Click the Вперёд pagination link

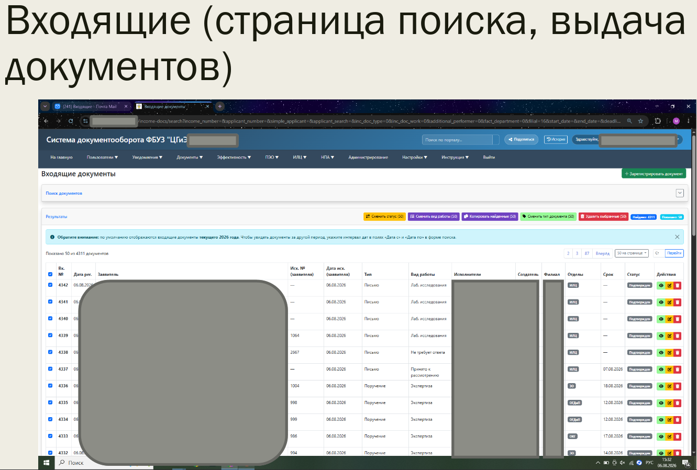(603, 253)
